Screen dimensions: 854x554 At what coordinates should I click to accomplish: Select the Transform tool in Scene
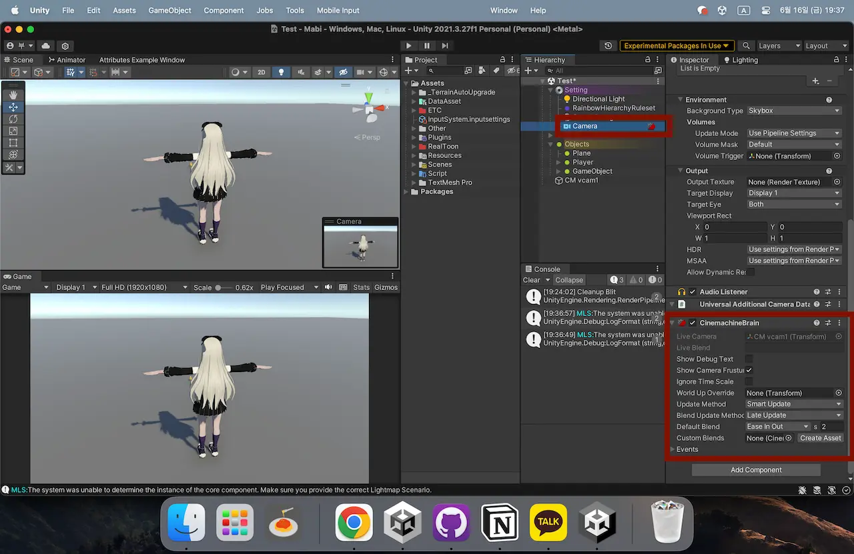13,155
